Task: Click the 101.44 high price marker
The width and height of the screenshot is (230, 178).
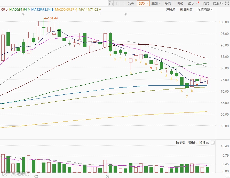Action: (x=51, y=18)
